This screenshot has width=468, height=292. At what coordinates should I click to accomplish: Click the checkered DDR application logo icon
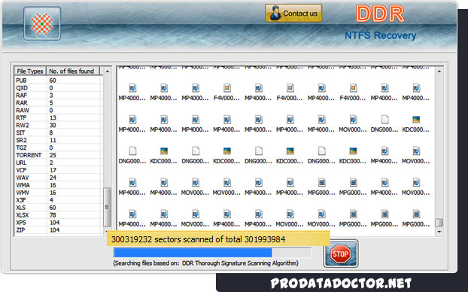(42, 23)
